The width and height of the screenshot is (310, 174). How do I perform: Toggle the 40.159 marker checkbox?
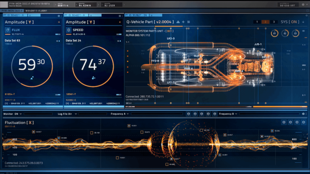click(201, 130)
